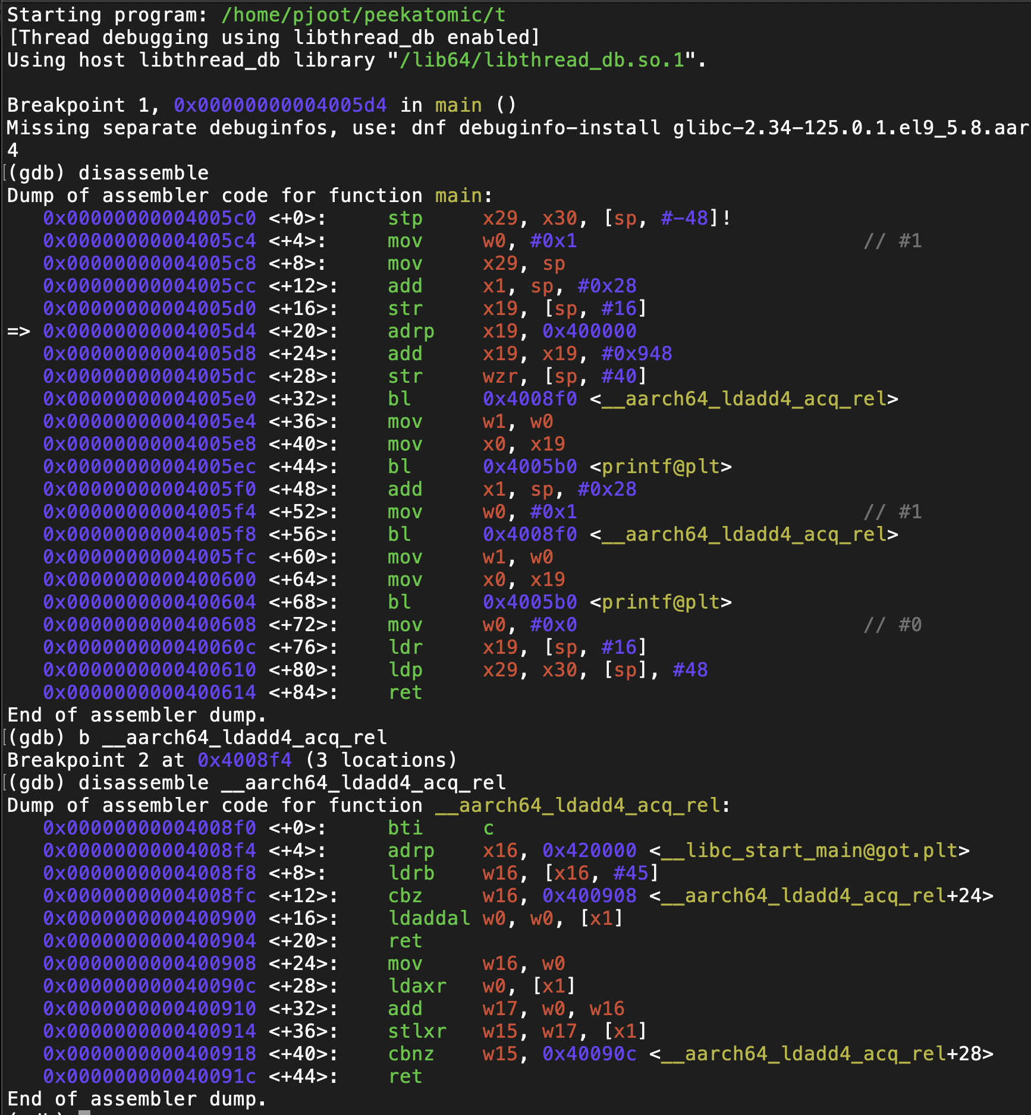Click the 'cbz' instruction mnemonic
Image resolution: width=1031 pixels, height=1115 pixels.
pos(405,896)
